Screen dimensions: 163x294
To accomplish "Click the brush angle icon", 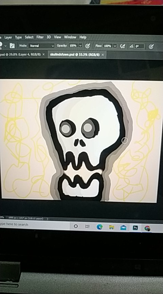I will point(131,46).
